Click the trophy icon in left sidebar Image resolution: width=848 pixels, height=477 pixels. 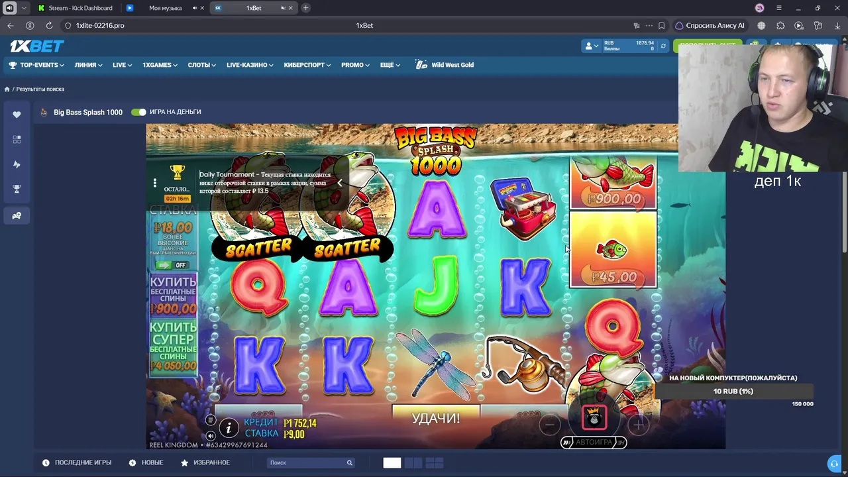tap(17, 189)
